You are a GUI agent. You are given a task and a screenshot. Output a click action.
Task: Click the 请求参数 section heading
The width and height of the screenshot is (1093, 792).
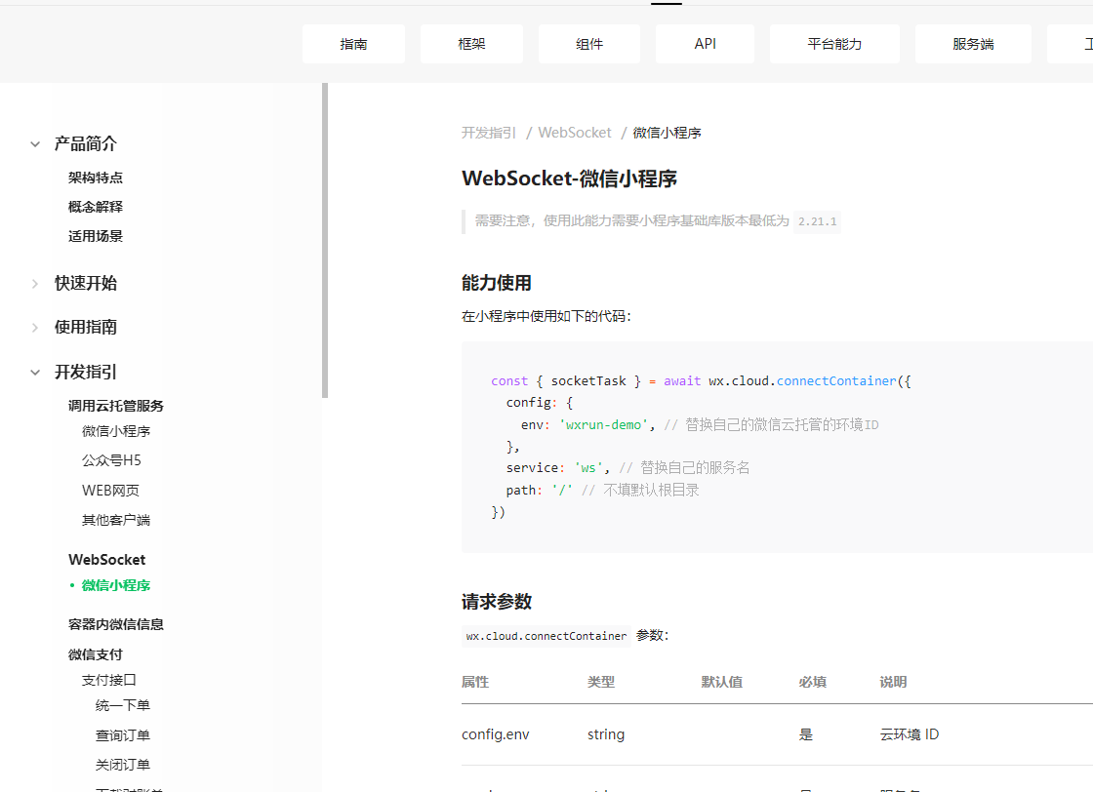tap(497, 602)
